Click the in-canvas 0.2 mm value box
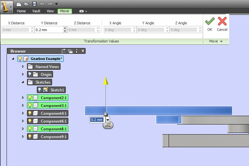 pos(97,120)
